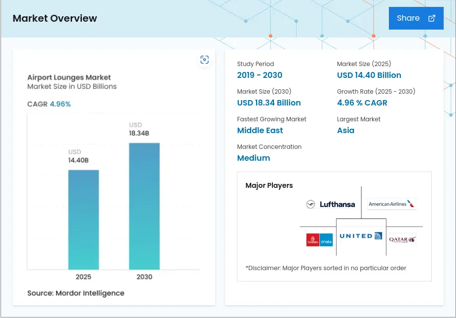456x318 pixels.
Task: Click the Airport Lounges Market chart title
Action: click(69, 77)
